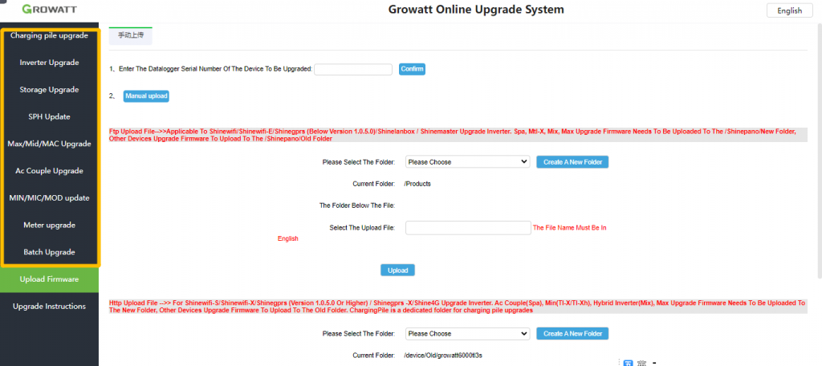Image resolution: width=822 pixels, height=366 pixels.
Task: Expand the HTTP folder Please Choose dropdown
Action: pyautogui.click(x=468, y=333)
